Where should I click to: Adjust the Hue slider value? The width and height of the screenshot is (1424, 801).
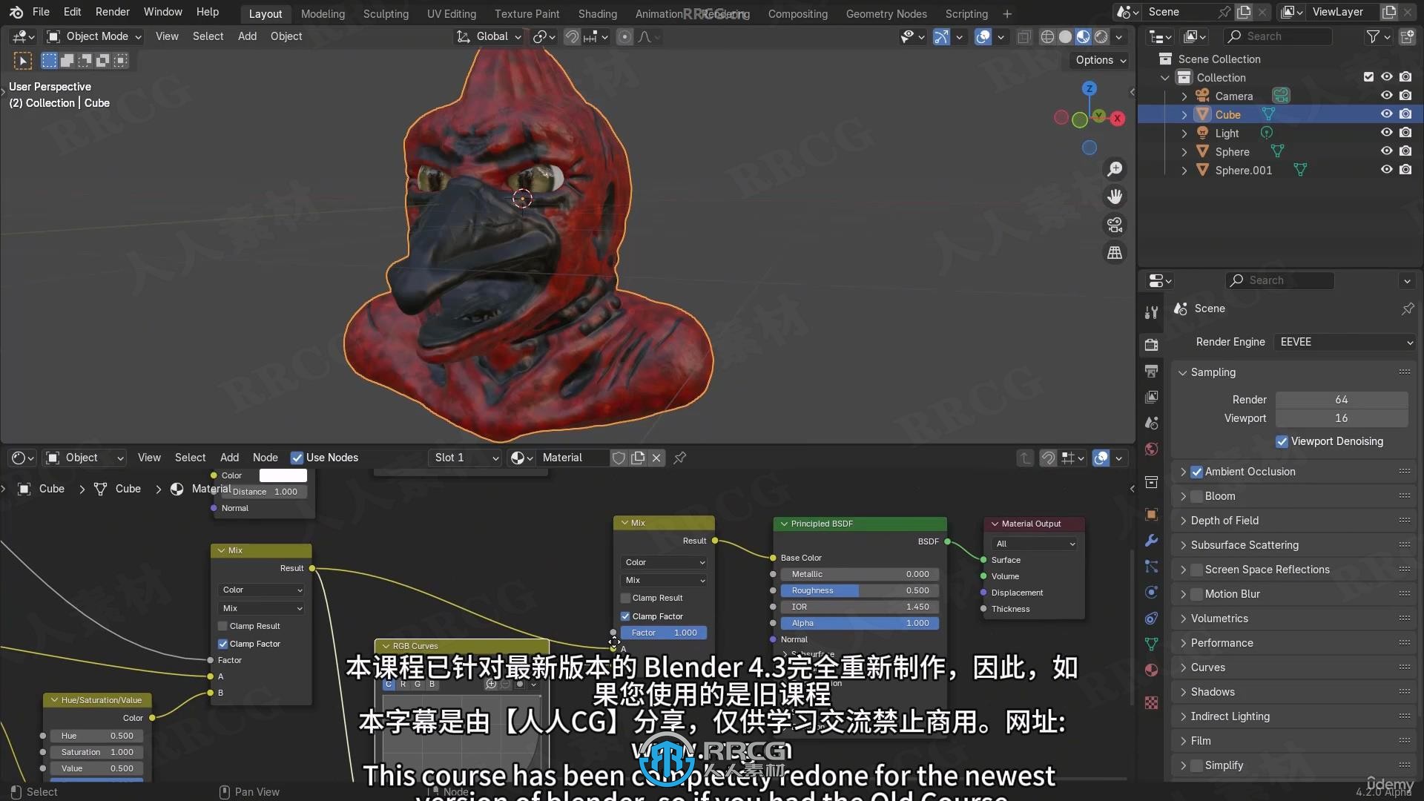(97, 736)
